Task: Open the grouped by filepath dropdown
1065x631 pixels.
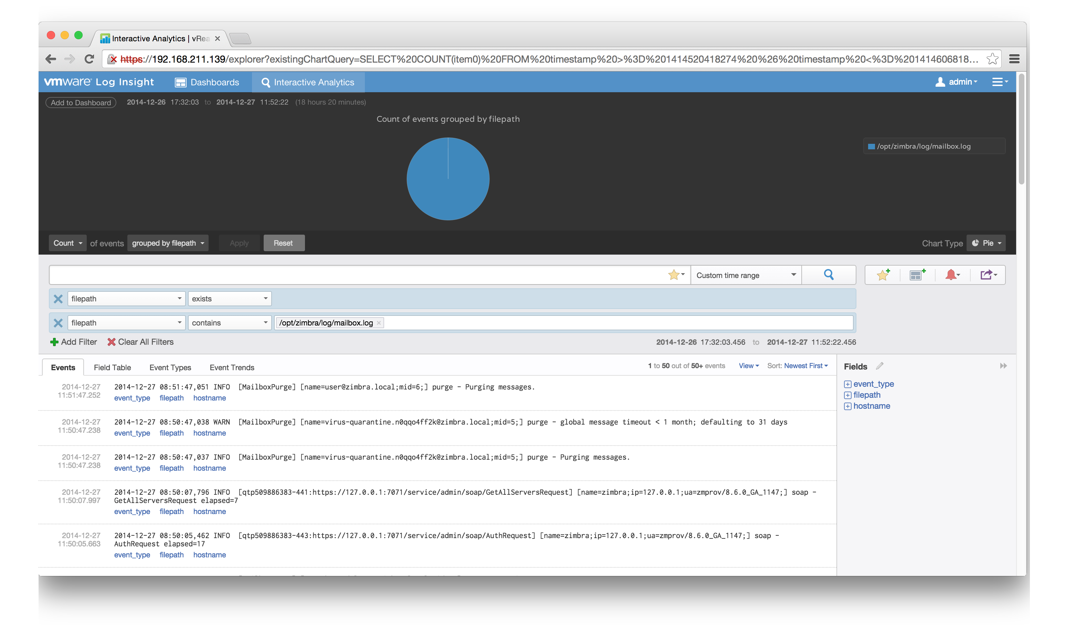Action: point(168,243)
